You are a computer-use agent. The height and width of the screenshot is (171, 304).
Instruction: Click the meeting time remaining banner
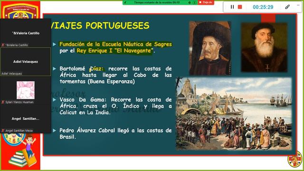[x=157, y=2]
